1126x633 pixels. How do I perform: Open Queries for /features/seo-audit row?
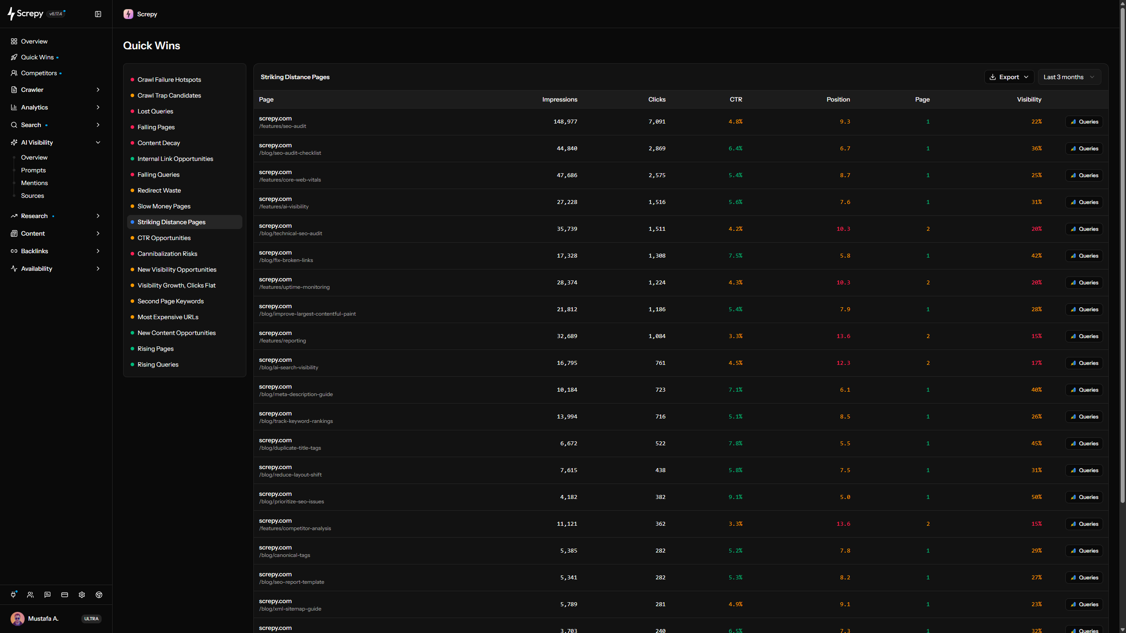click(x=1084, y=122)
